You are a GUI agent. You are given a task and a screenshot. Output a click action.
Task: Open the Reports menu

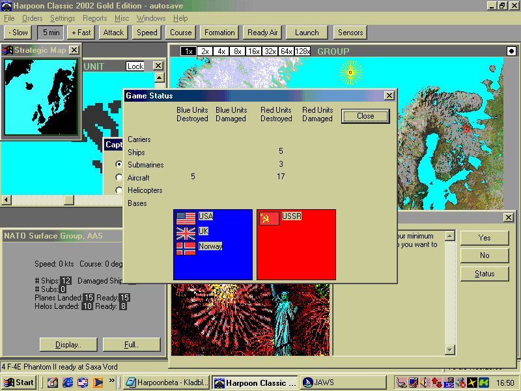click(x=94, y=18)
